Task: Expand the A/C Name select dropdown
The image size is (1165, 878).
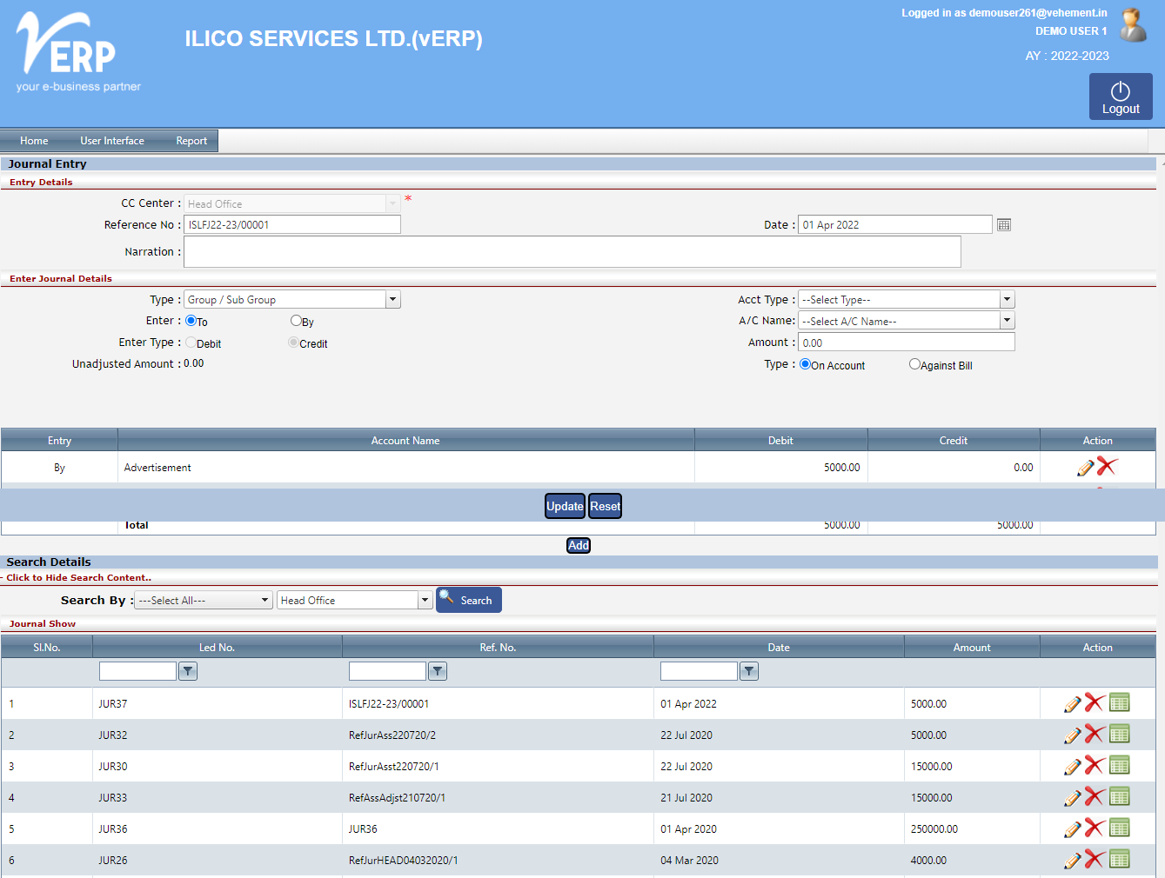Action: [1008, 321]
